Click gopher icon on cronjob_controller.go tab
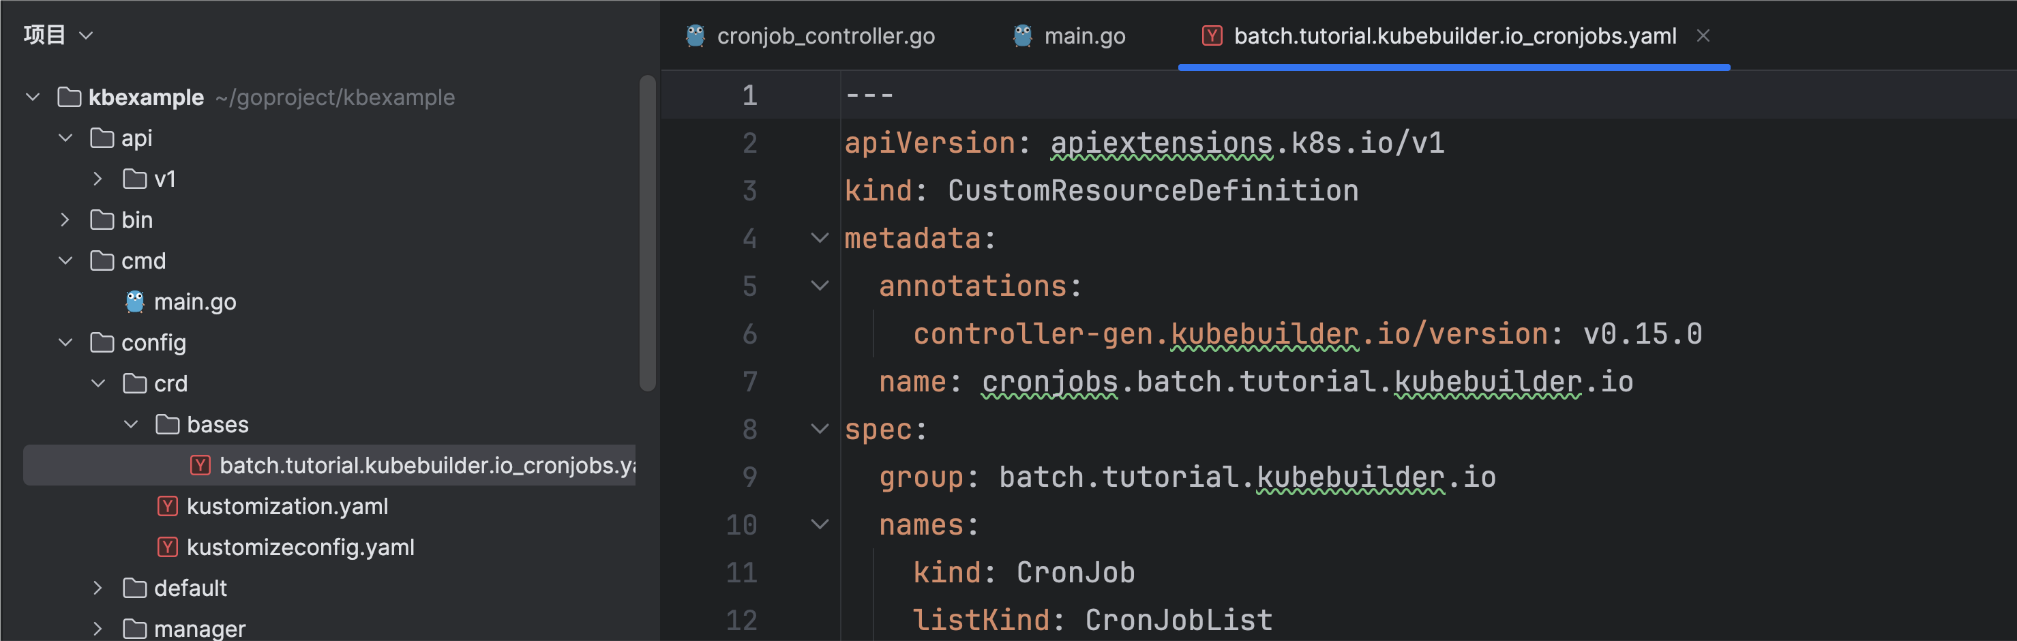Image resolution: width=2017 pixels, height=641 pixels. coord(696,36)
